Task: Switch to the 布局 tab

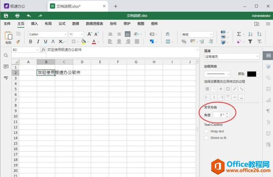Action: pos(48,24)
